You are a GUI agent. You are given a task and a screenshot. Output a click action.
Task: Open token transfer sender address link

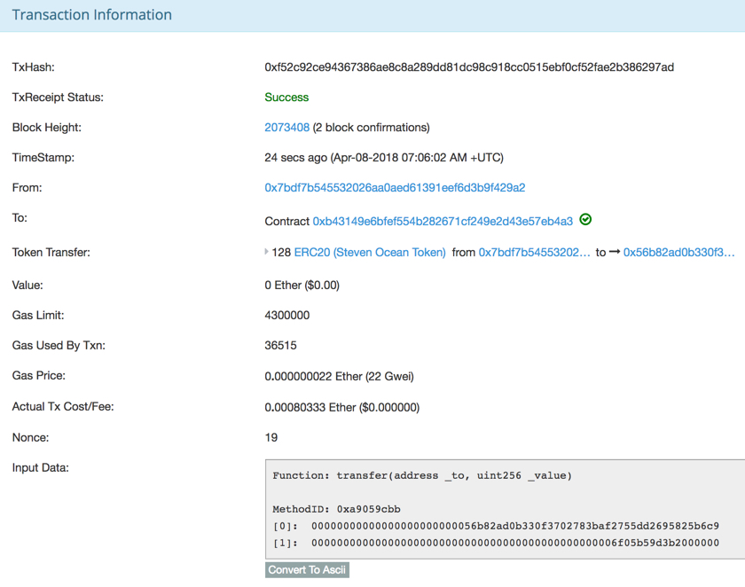point(534,253)
